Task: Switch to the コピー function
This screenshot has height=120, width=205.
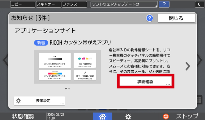Action: [x=23, y=4]
